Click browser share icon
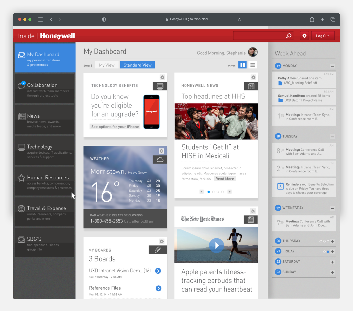The image size is (353, 311). coord(312,19)
